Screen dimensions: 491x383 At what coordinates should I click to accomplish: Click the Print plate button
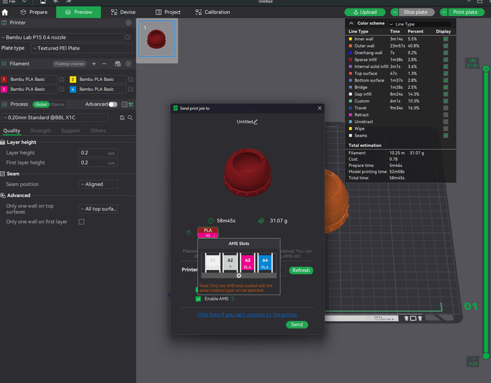pos(465,12)
